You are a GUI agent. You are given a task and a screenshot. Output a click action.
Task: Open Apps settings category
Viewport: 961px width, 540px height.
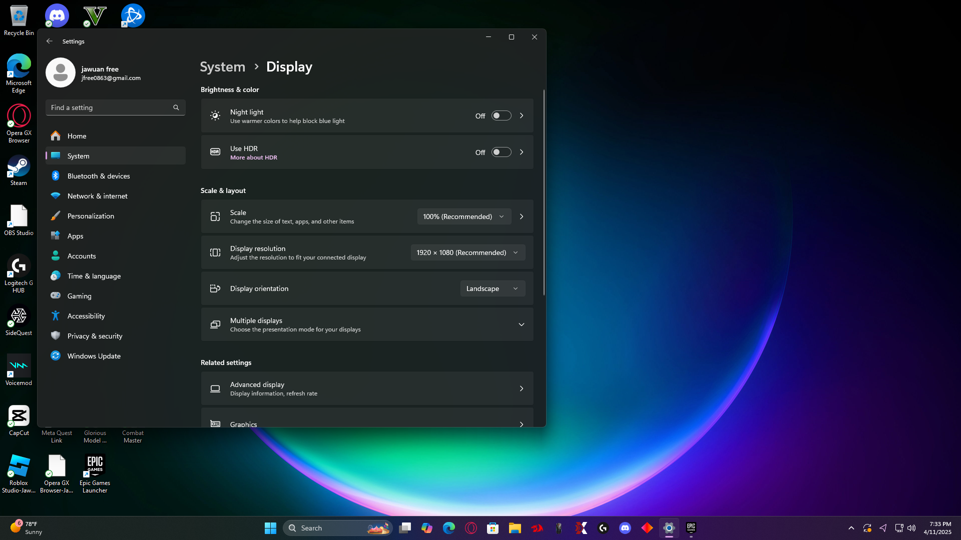click(116, 236)
